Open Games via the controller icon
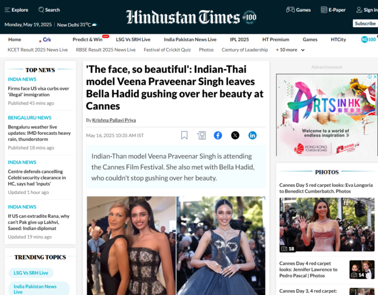The height and width of the screenshot is (295, 378). [x=290, y=9]
